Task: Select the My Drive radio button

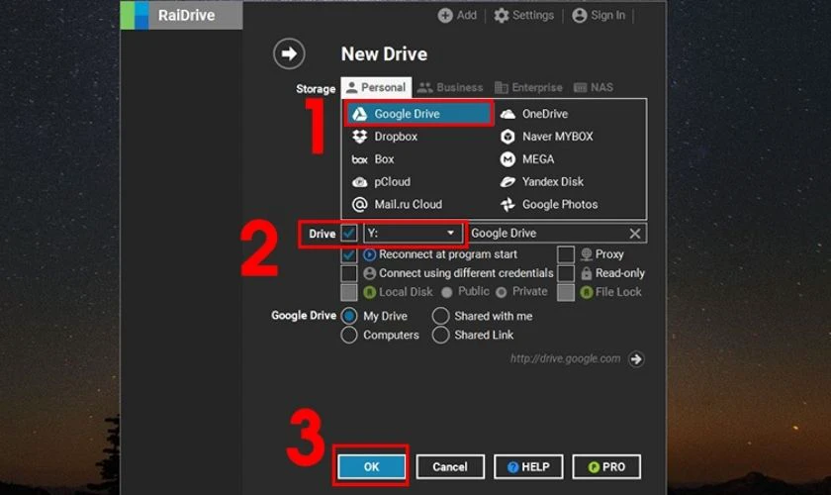Action: tap(349, 316)
